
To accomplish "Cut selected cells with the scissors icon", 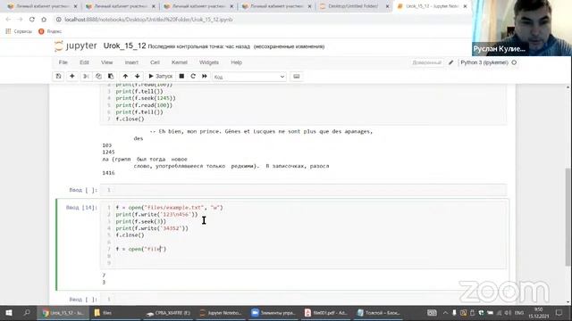I will pos(86,77).
